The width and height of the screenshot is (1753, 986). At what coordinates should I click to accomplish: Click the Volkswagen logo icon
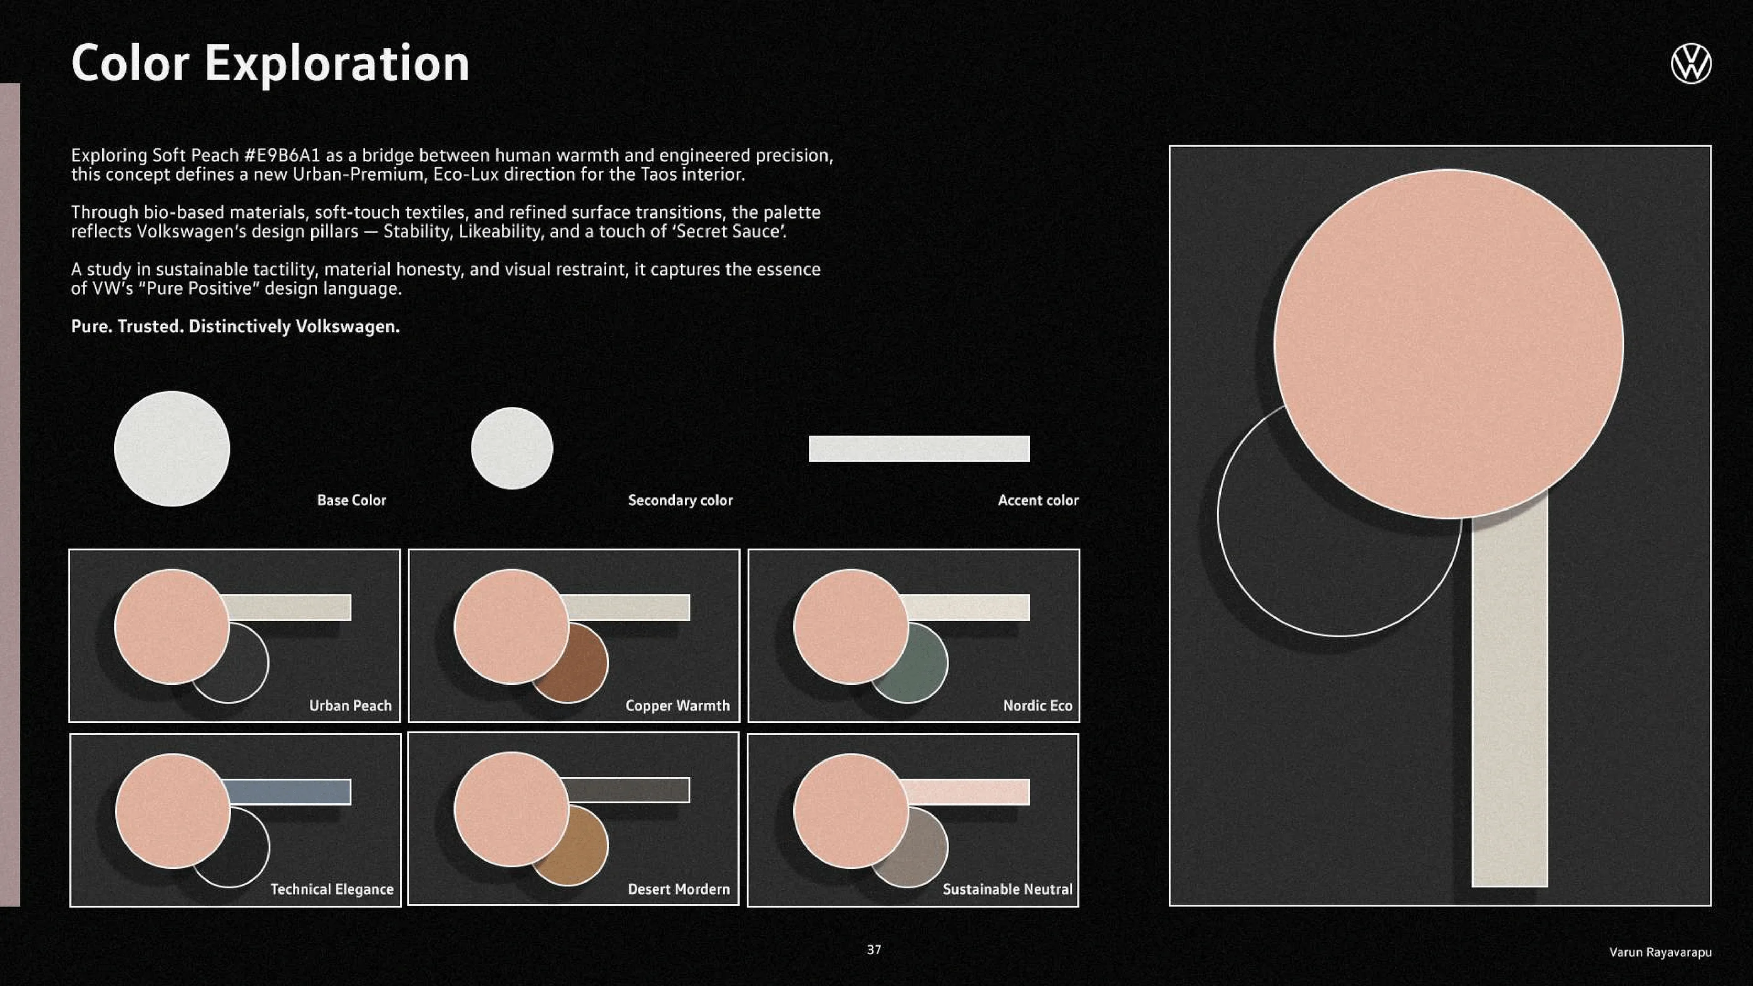[x=1690, y=64]
